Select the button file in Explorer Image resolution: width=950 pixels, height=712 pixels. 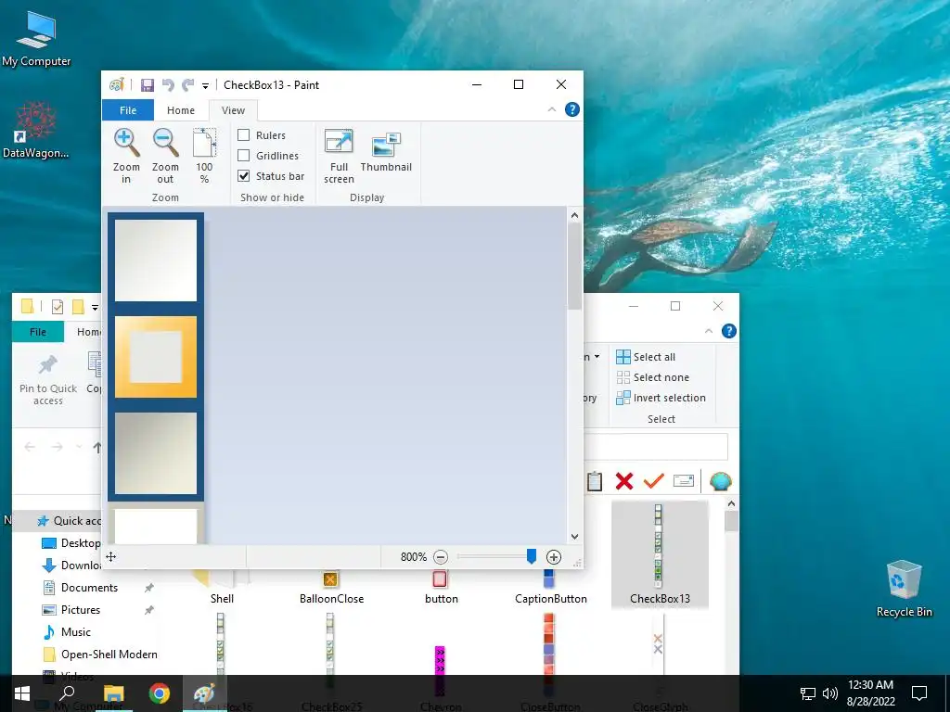(441, 586)
